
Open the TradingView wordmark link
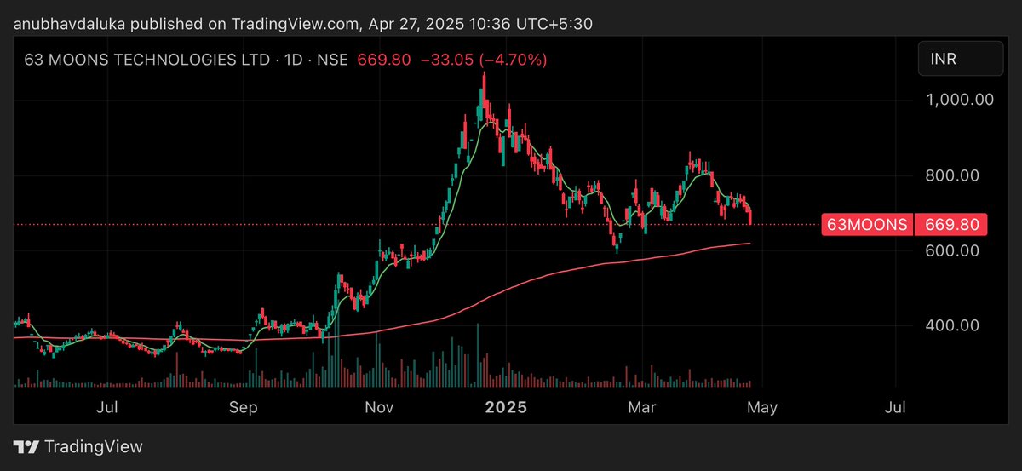click(93, 446)
